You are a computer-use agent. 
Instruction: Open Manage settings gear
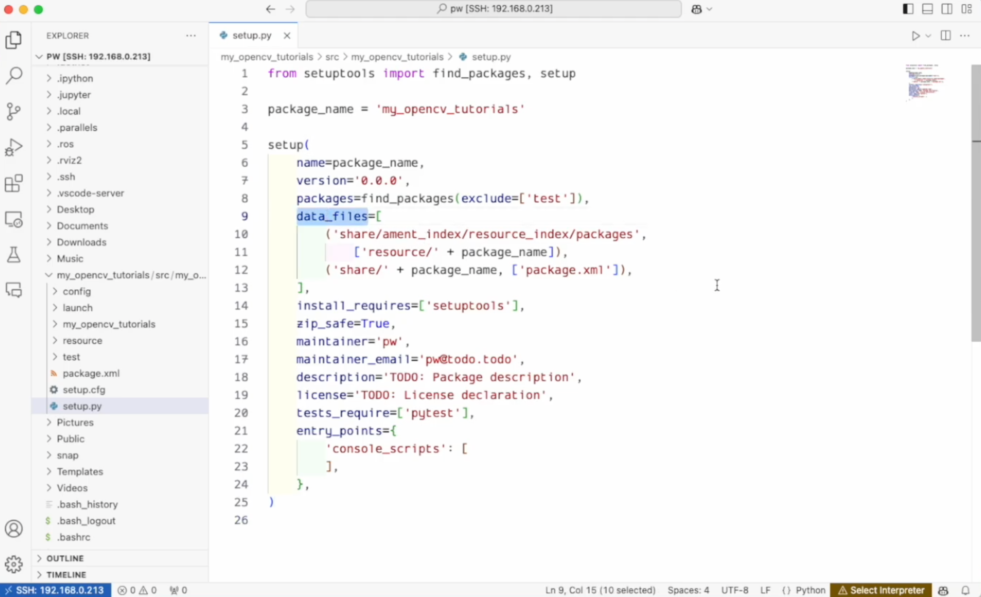coord(14,564)
